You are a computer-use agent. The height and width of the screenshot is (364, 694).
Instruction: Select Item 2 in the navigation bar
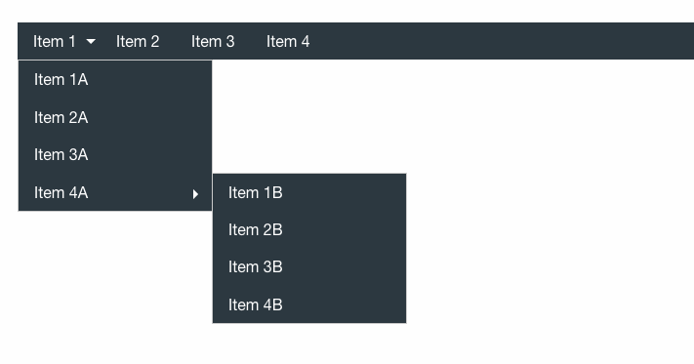[x=138, y=42]
